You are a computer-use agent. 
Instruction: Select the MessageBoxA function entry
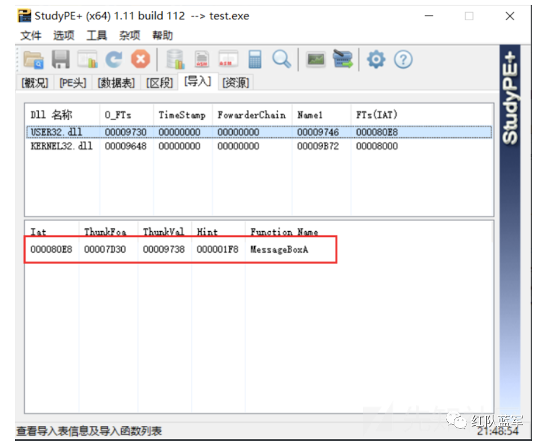click(x=279, y=250)
